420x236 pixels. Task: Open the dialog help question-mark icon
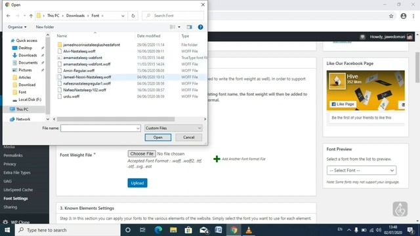[x=200, y=27]
